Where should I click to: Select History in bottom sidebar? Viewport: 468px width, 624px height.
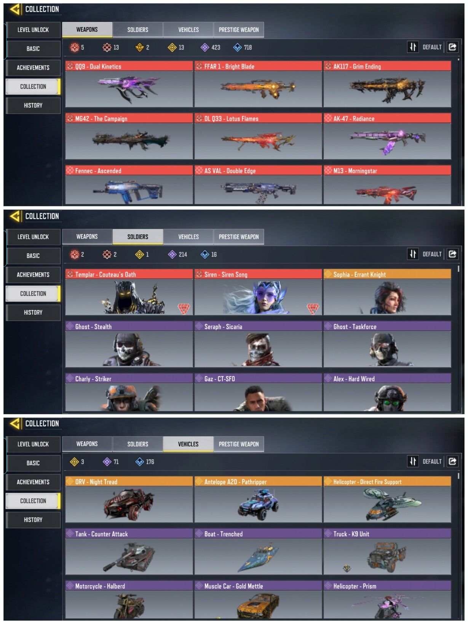click(x=33, y=520)
